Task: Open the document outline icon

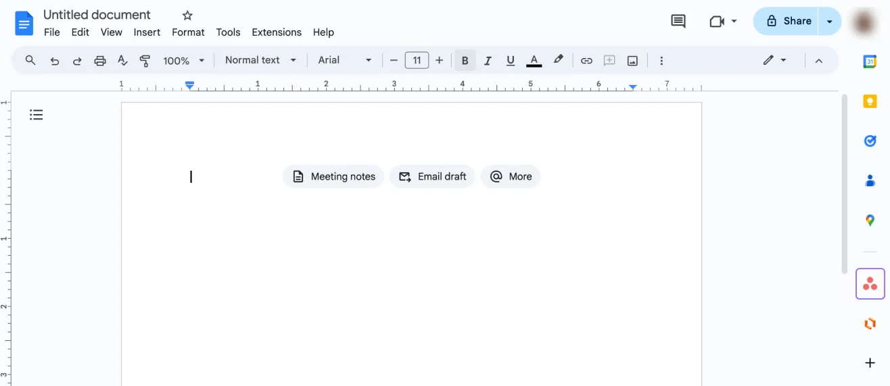Action: [x=37, y=115]
